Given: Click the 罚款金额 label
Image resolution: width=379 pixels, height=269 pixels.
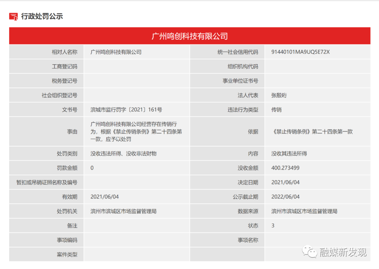Looking at the screenshot, I should pos(67,168).
